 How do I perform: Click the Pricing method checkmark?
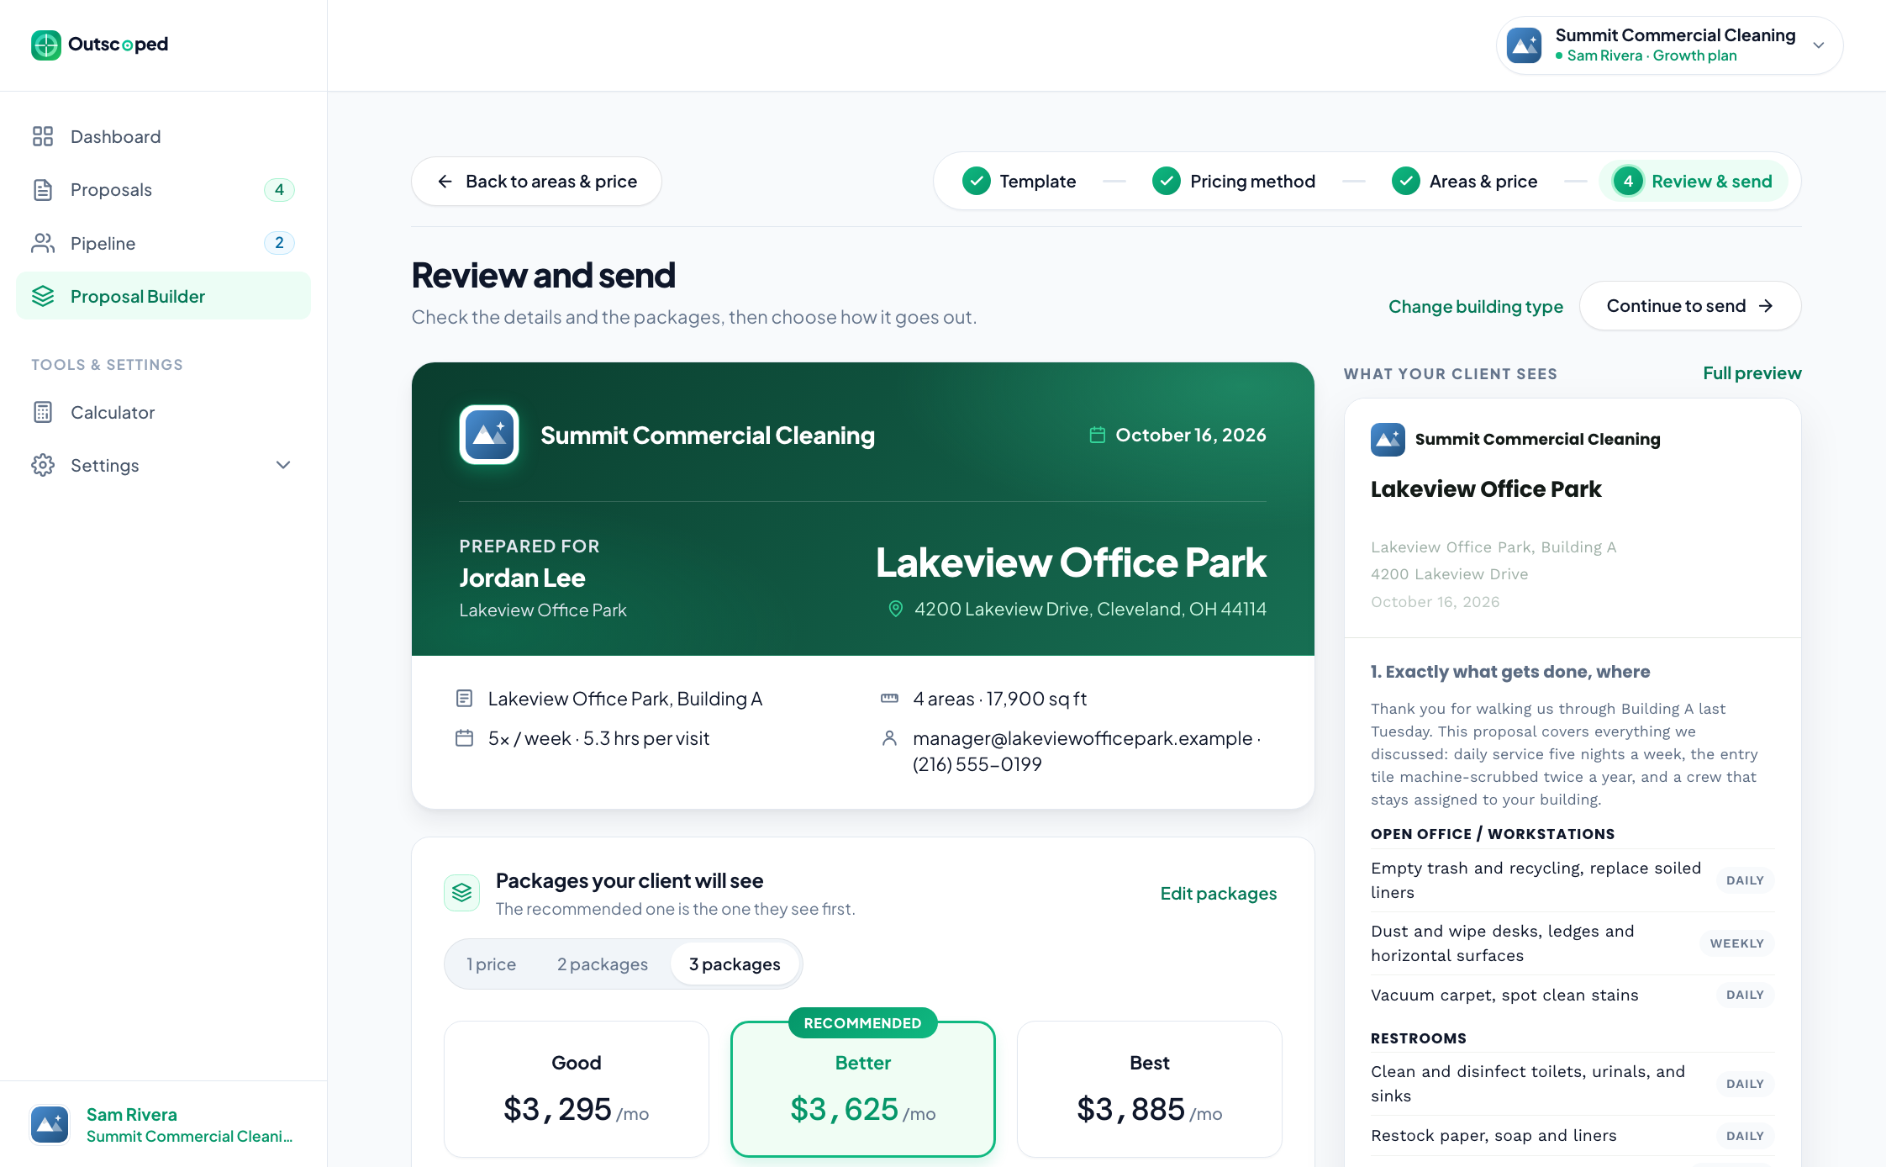[1167, 181]
